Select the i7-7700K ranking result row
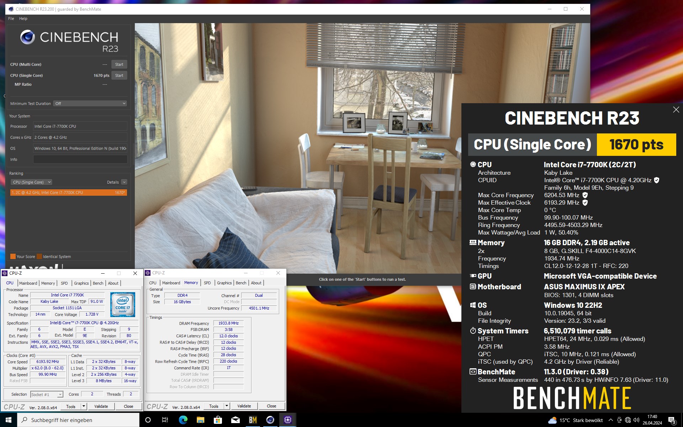 (68, 193)
